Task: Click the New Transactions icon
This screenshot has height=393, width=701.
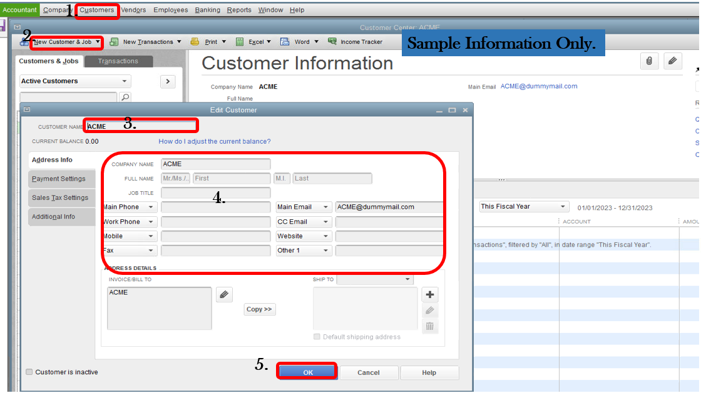Action: (114, 42)
